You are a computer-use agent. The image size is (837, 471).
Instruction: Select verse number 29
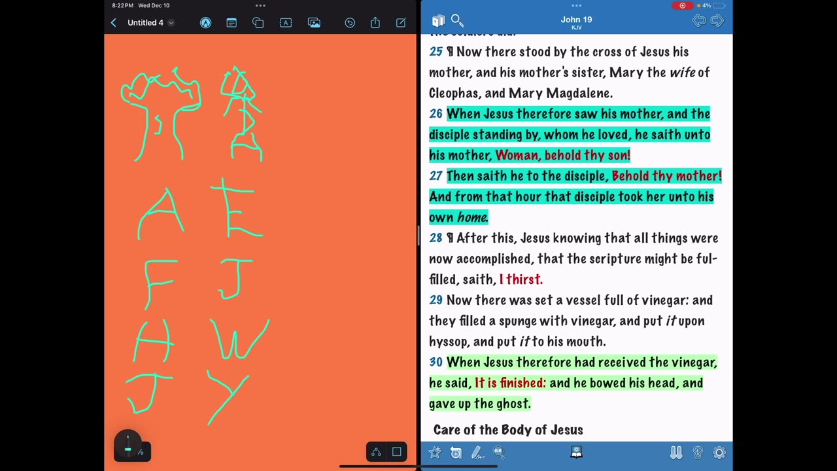436,300
